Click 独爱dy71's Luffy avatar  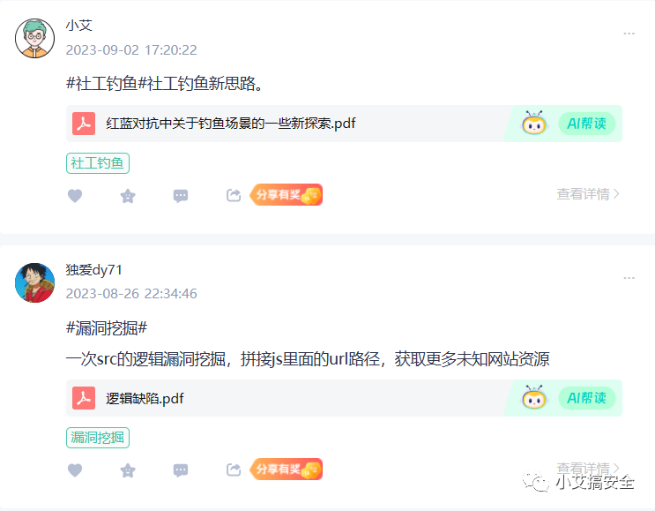pos(35,282)
